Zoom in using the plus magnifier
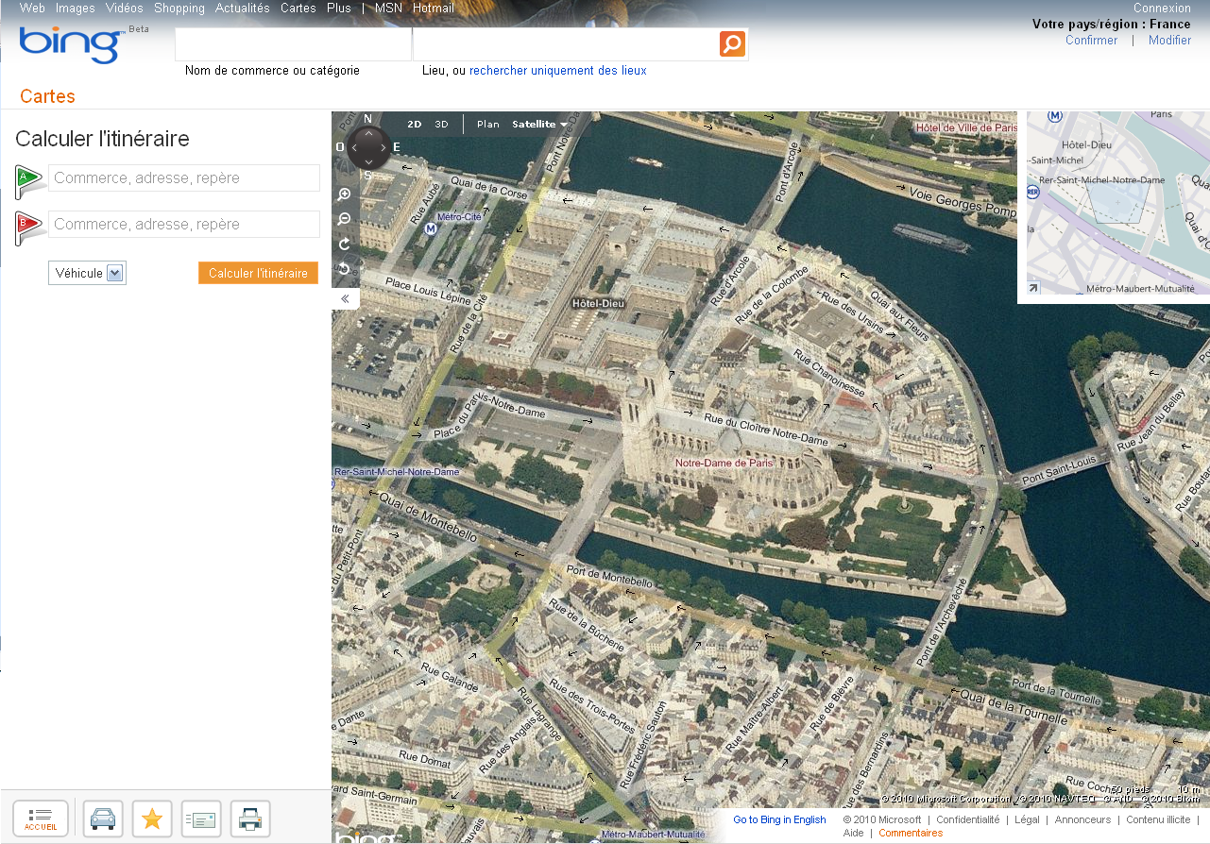 click(x=345, y=194)
